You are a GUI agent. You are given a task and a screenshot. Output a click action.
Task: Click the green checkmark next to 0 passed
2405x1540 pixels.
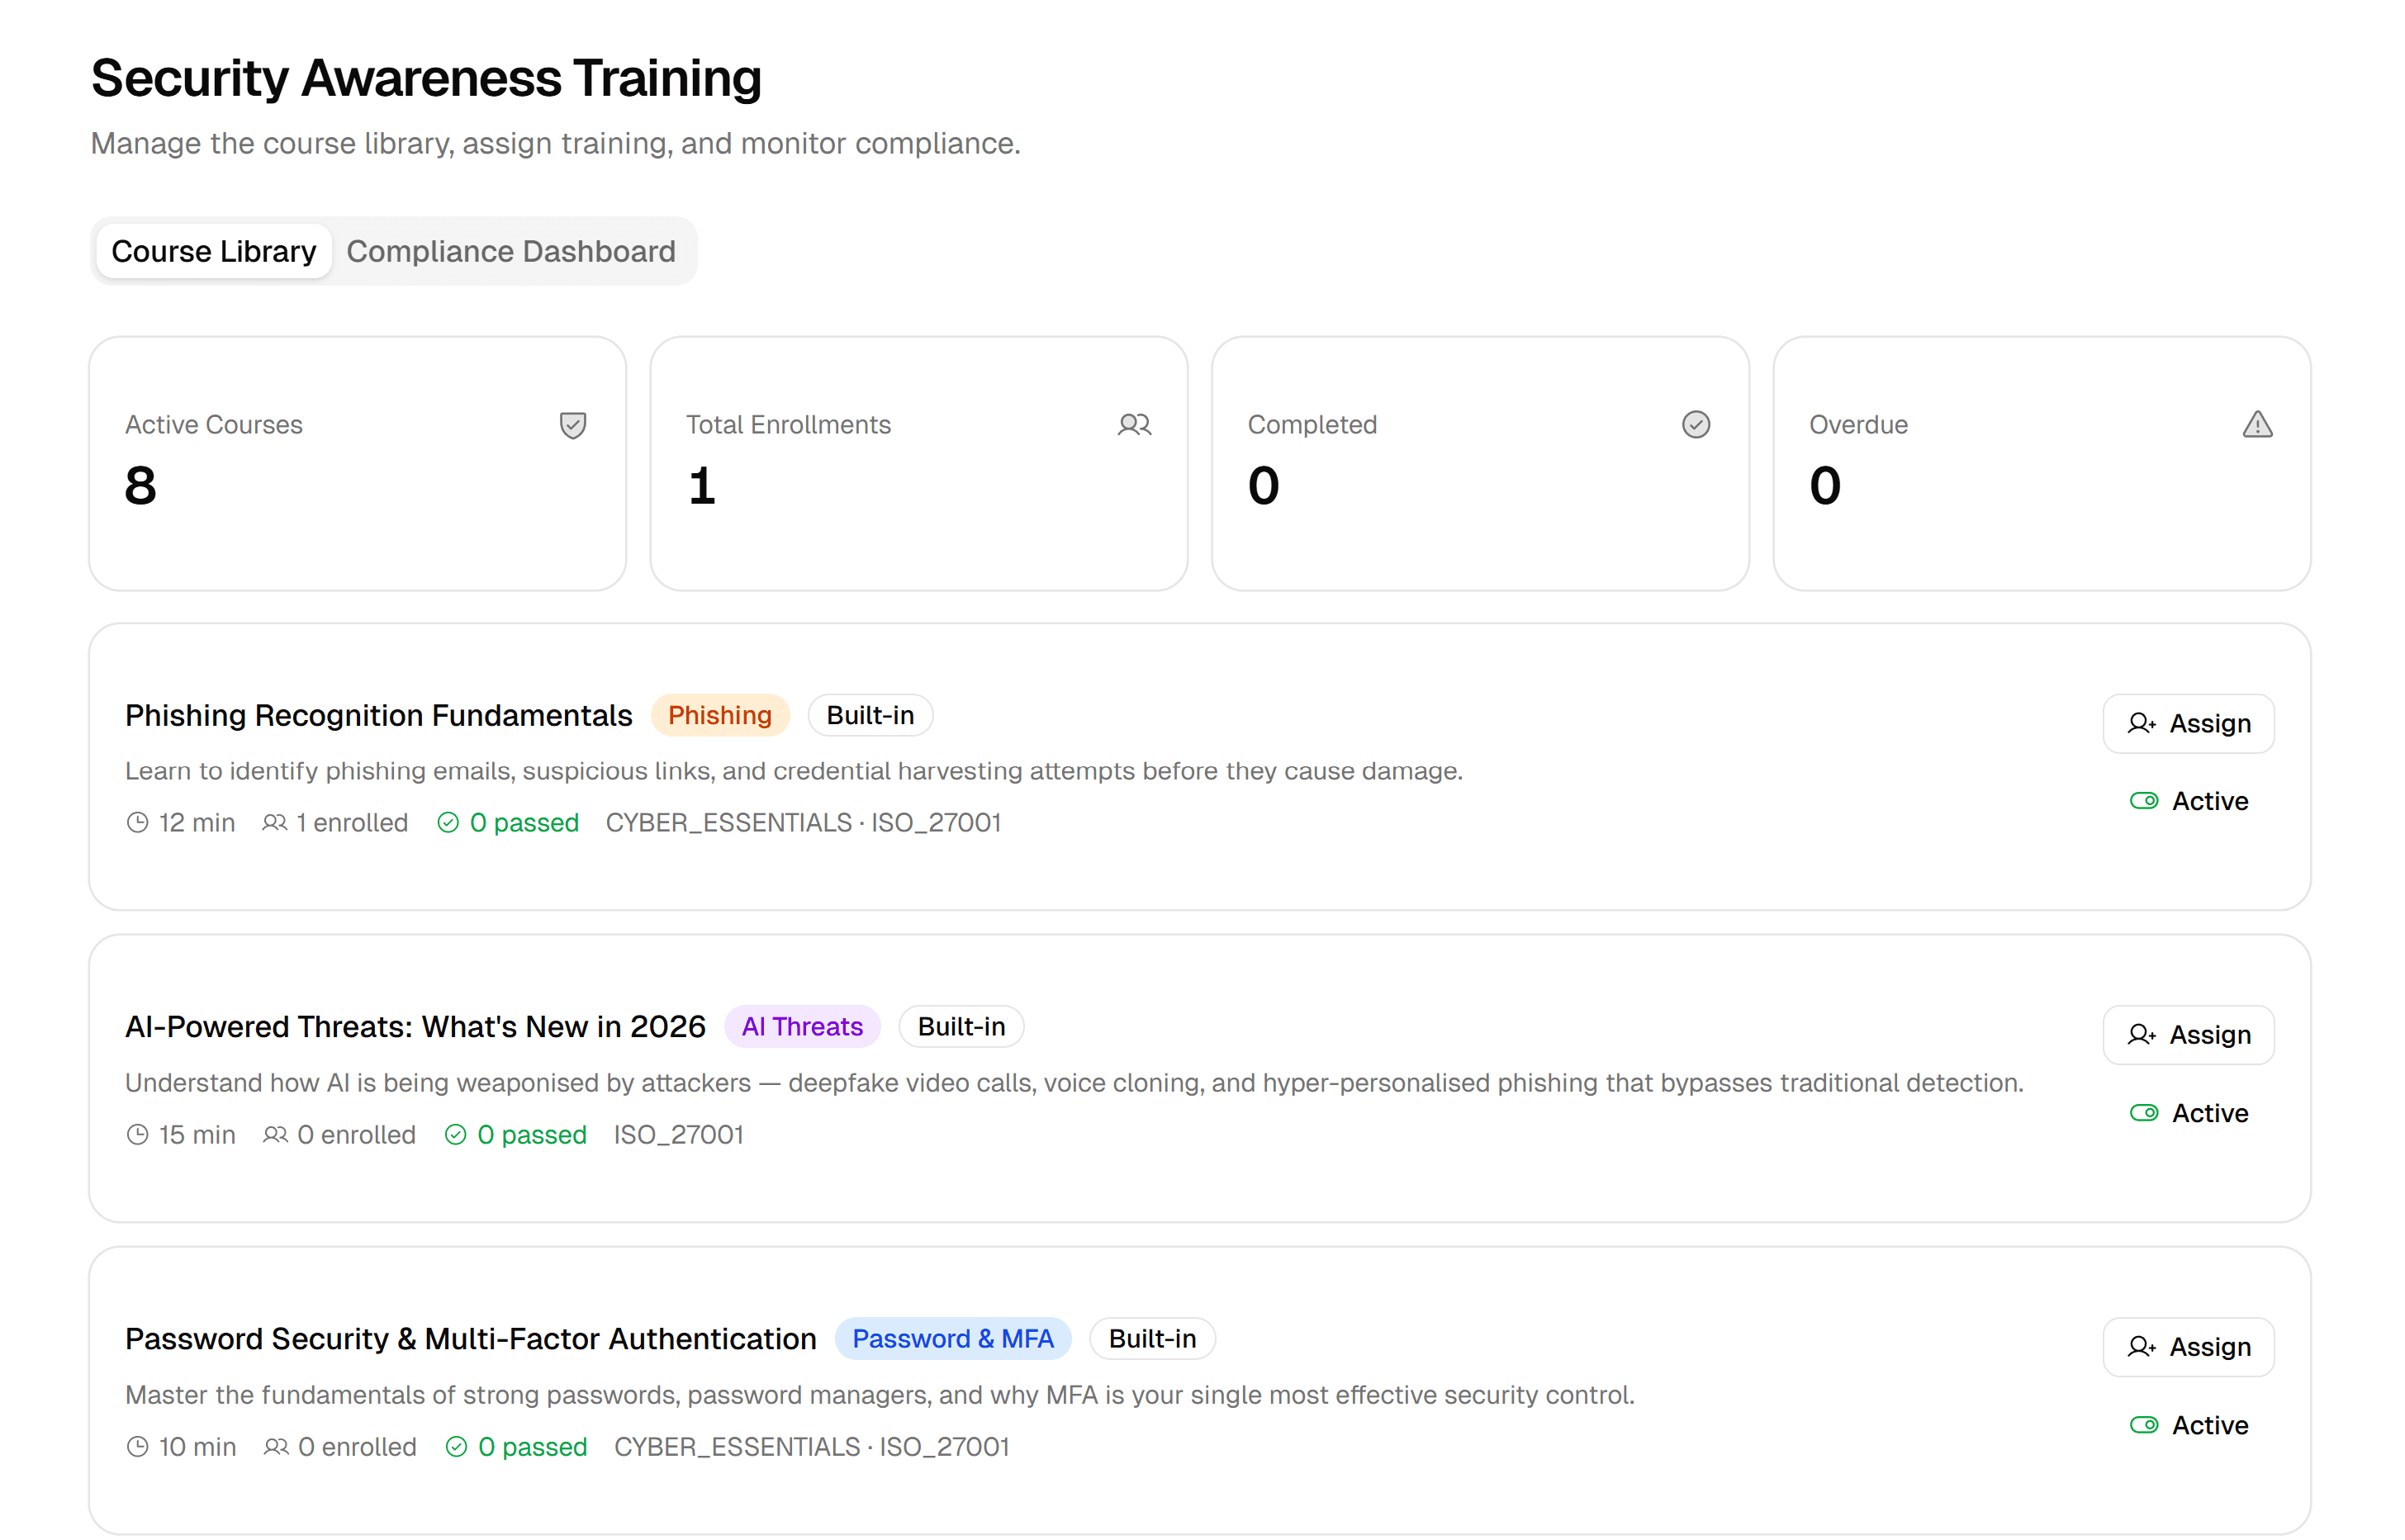[448, 822]
